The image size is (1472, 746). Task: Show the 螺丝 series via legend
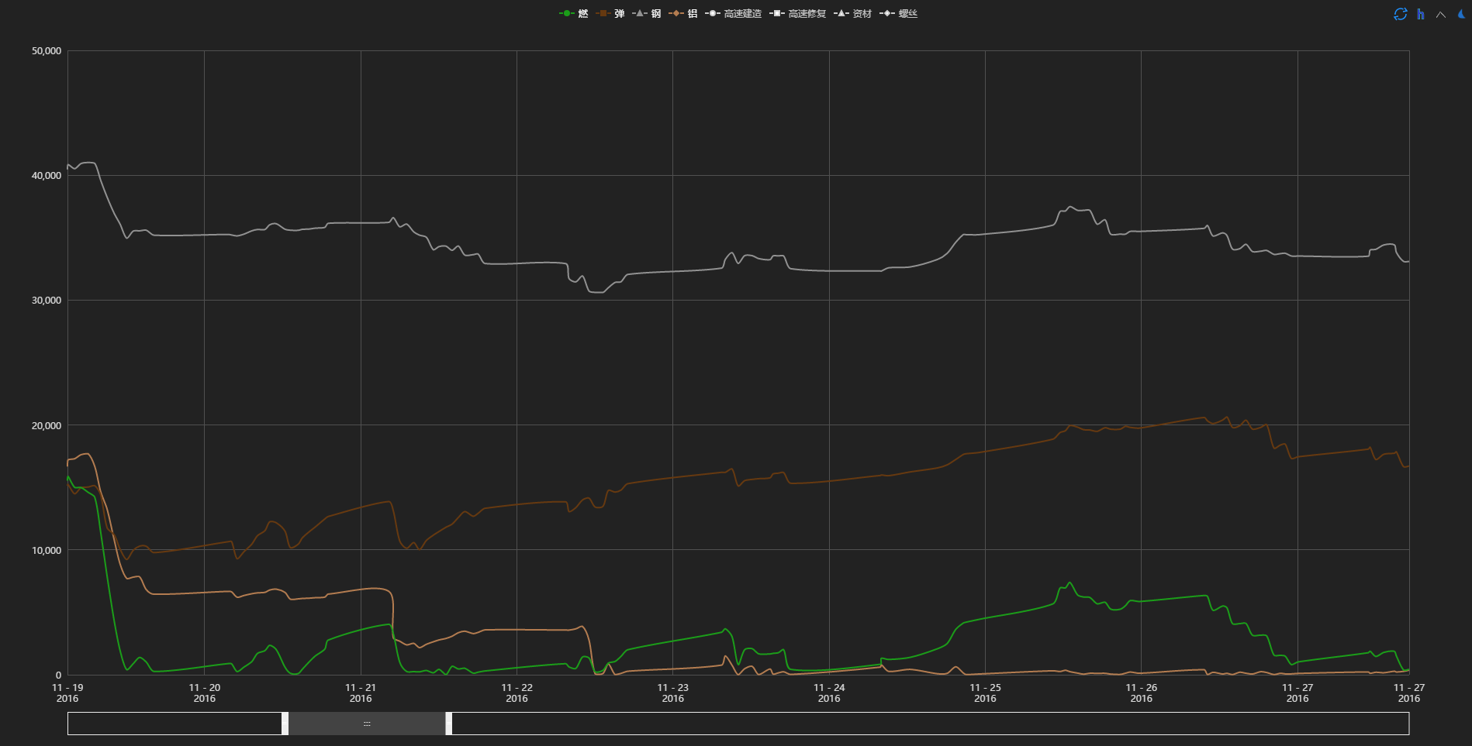(x=899, y=14)
